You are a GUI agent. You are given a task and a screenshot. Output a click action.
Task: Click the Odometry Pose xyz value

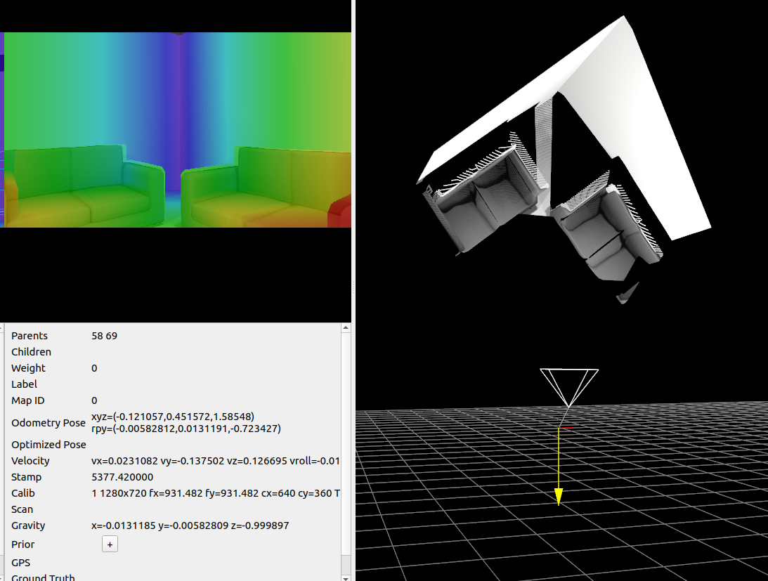[x=173, y=417]
